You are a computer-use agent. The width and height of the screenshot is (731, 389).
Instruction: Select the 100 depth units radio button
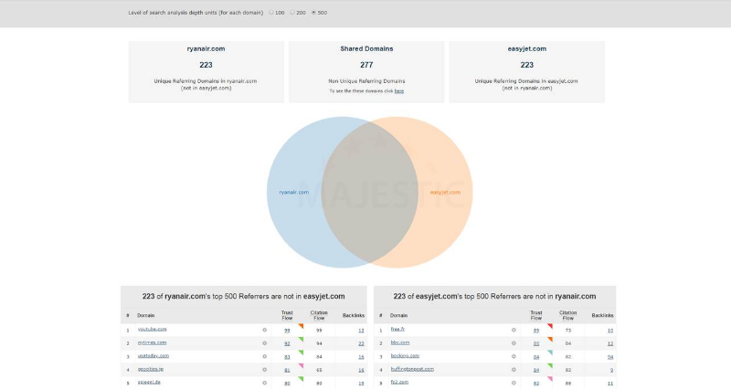270,13
